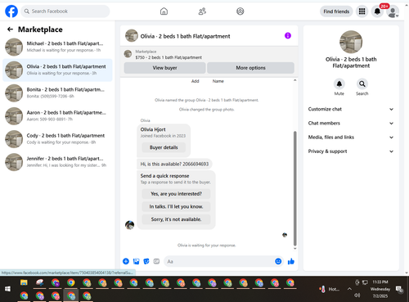Select the Olivia conversation in list
Viewport: 409px width, 302px height.
[57, 70]
